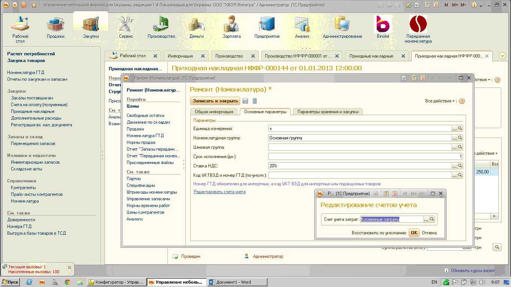Click Восстановить по умолчанию
The width and height of the screenshot is (511, 287).
coord(379,232)
